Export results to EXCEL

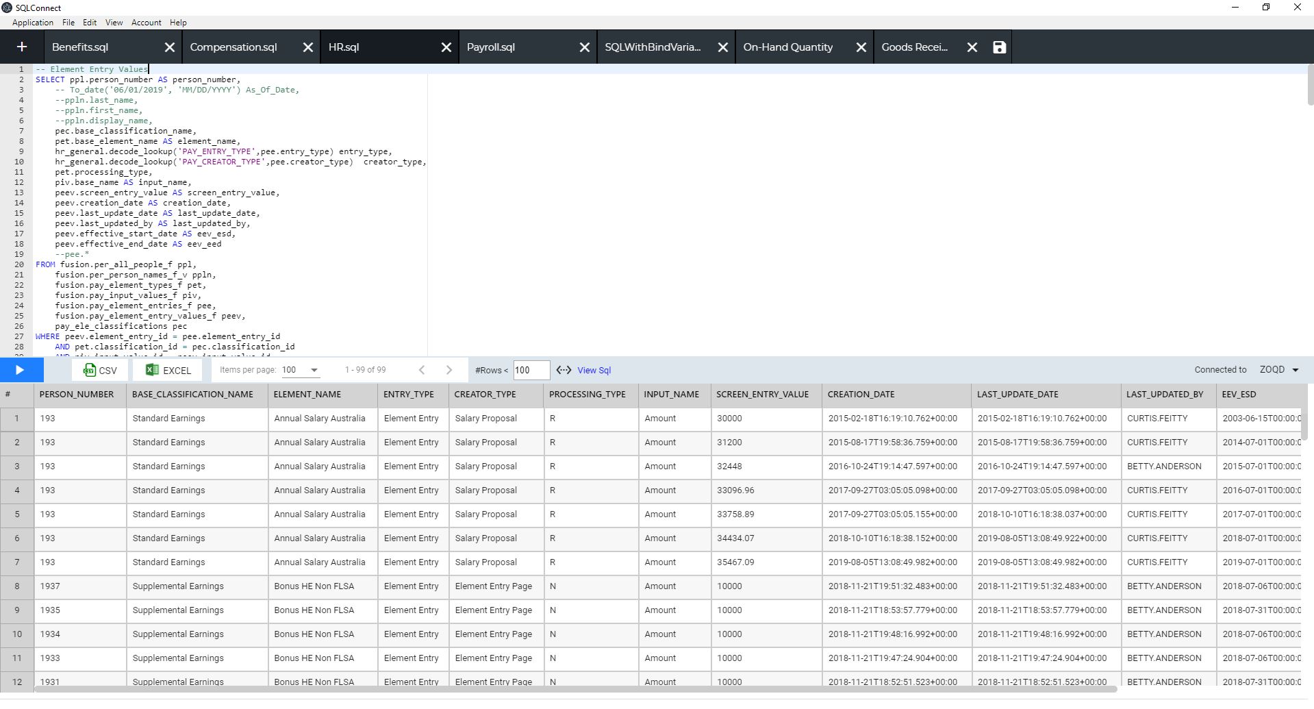[x=169, y=370]
